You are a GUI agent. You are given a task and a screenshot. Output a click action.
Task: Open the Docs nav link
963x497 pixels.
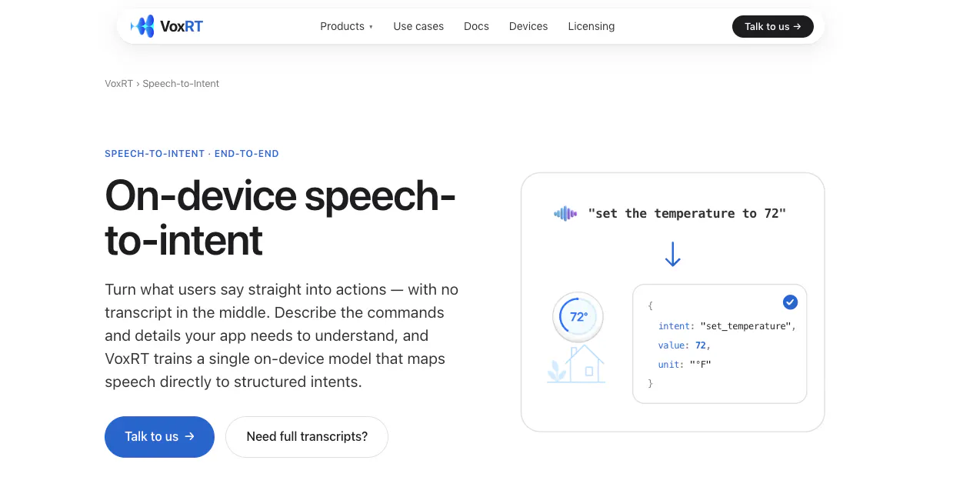pos(476,26)
